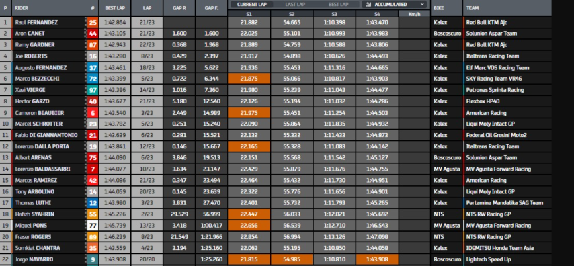Image resolution: width=574 pixels, height=266 pixels.
Task: Select rider Marcos RAMIREZ's name
Action: (36, 181)
